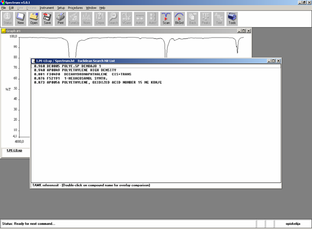Open the greyed Process menu
The image size is (312, 229).
pos(31,8)
